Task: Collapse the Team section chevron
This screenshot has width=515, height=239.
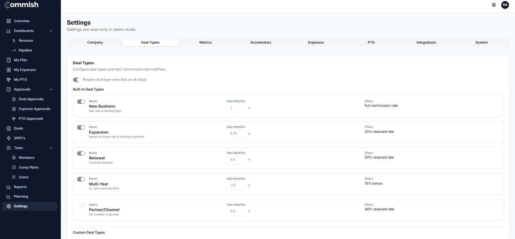Action: (x=51, y=148)
